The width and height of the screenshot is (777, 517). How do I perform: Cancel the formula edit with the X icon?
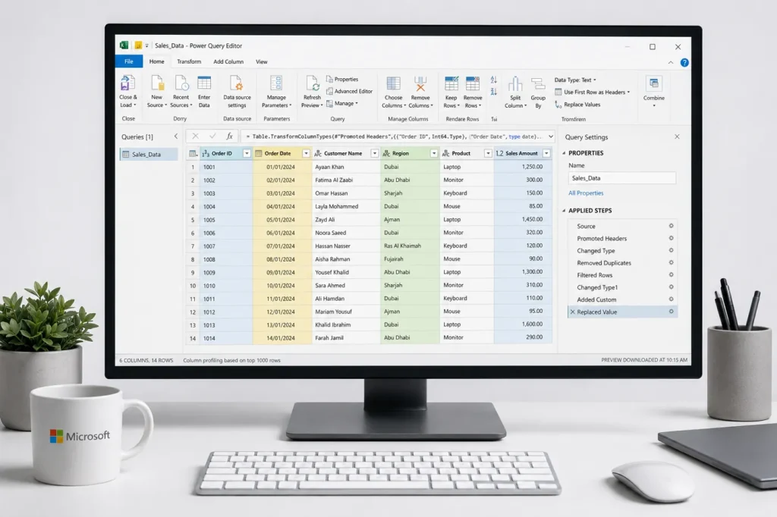[195, 136]
